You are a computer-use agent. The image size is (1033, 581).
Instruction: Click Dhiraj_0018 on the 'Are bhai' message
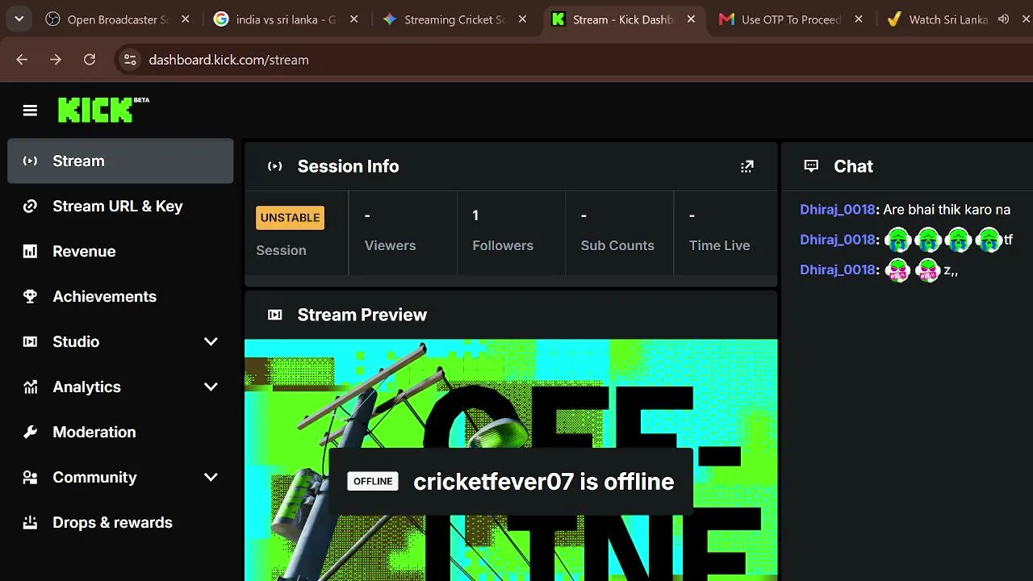(838, 210)
